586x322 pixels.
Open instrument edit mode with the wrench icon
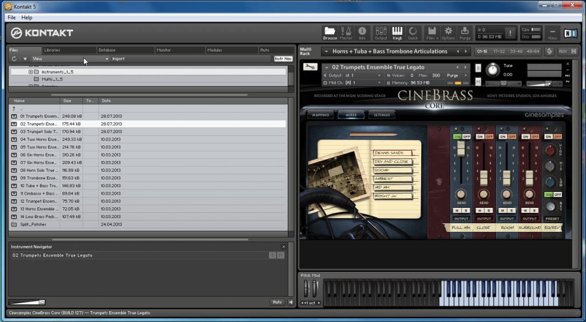tap(310, 67)
